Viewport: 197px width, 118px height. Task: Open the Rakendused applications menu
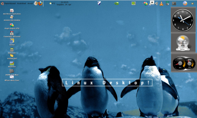[10, 3]
